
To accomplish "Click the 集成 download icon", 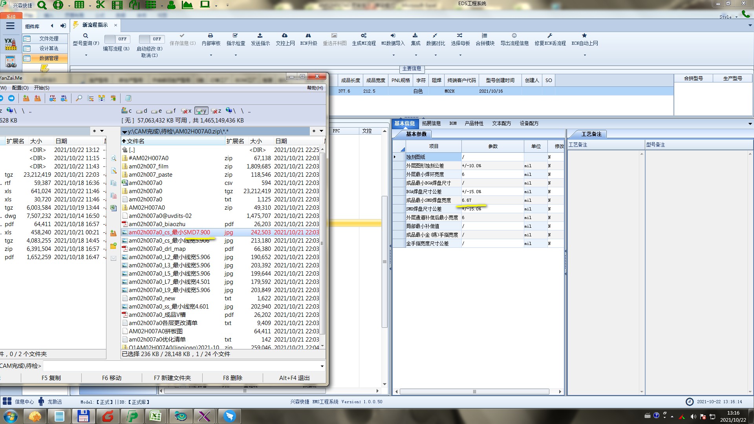I will [415, 36].
